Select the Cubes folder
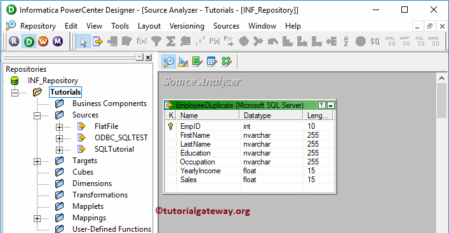This screenshot has width=449, height=233. [83, 172]
